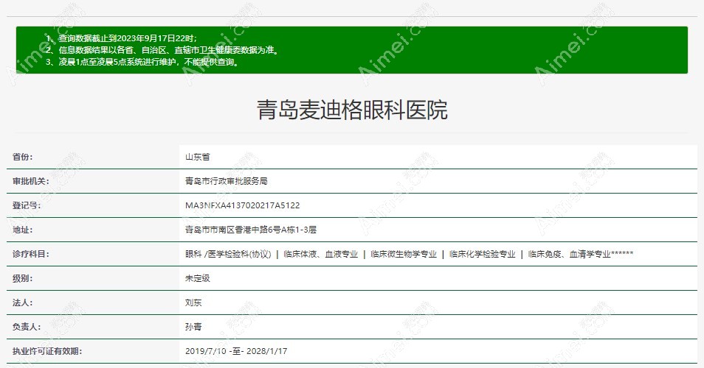Click the validity dates 2019/7/10 -至- 2028/1/17

236,351
